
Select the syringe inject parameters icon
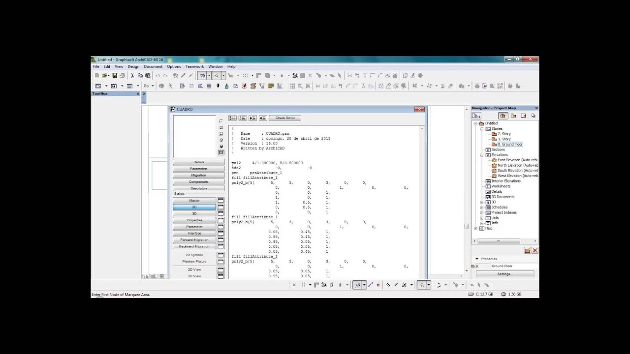pyautogui.click(x=191, y=76)
